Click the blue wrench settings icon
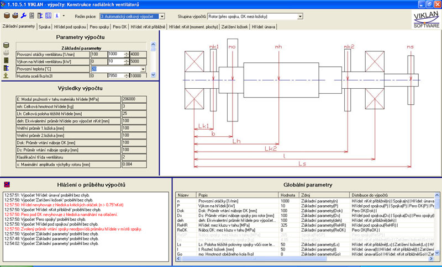 (x=24, y=16)
